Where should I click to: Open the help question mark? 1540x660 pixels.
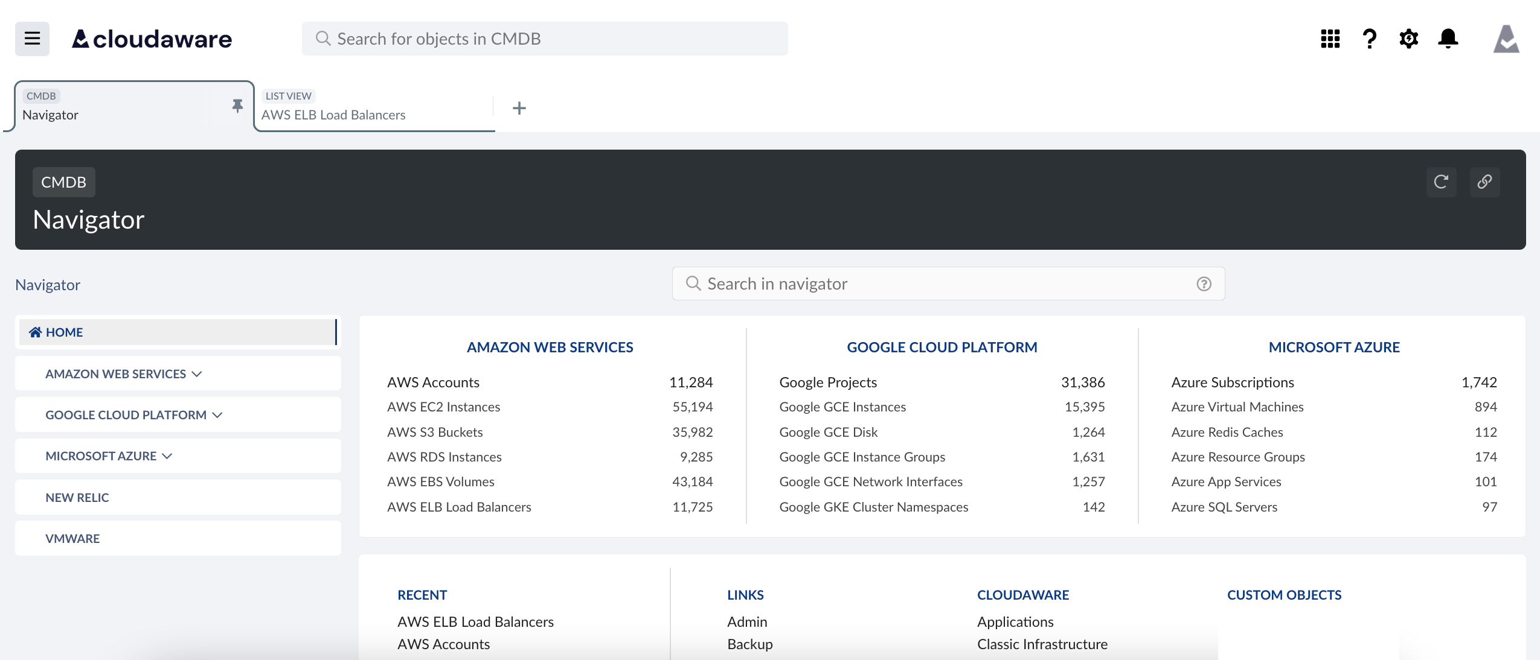(x=1370, y=39)
